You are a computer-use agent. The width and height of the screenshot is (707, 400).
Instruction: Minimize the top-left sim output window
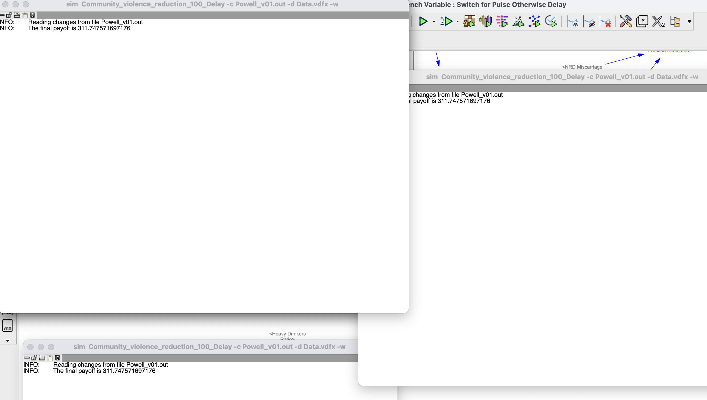(x=16, y=4)
